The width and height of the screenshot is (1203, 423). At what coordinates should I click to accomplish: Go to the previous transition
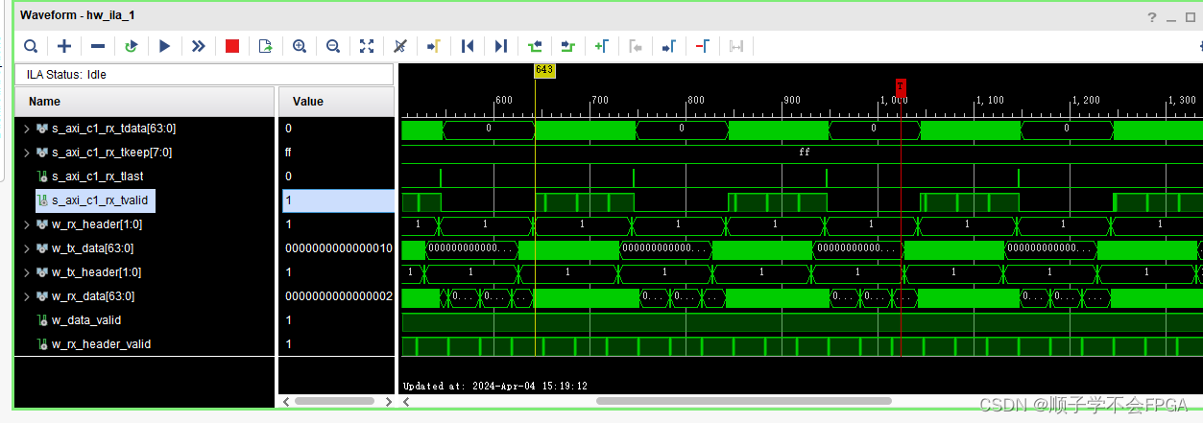coord(535,45)
